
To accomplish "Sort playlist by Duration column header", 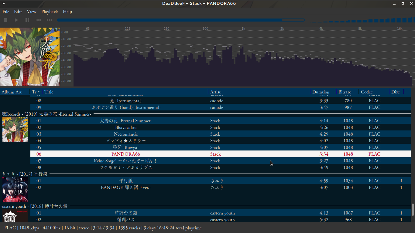I will click(x=321, y=92).
